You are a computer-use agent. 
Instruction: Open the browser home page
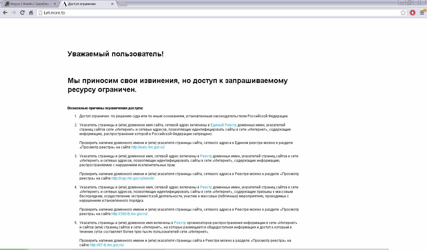pos(31,13)
